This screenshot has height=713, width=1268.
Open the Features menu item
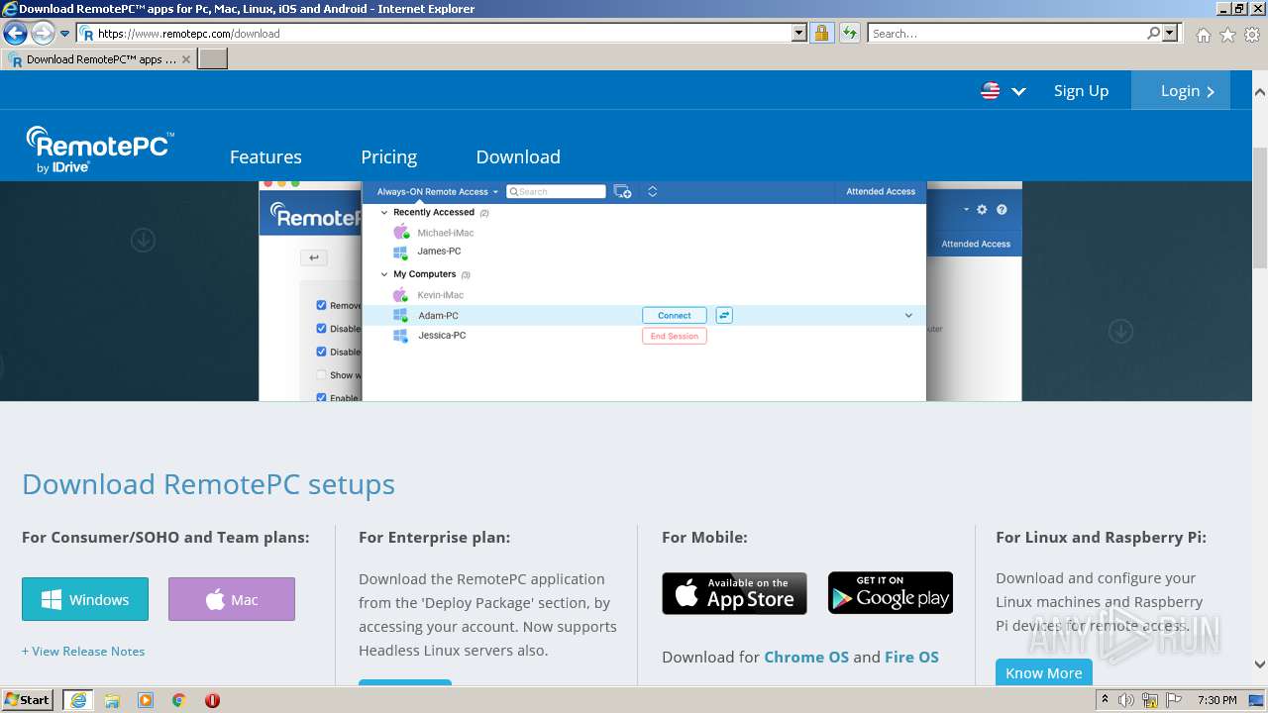(265, 156)
